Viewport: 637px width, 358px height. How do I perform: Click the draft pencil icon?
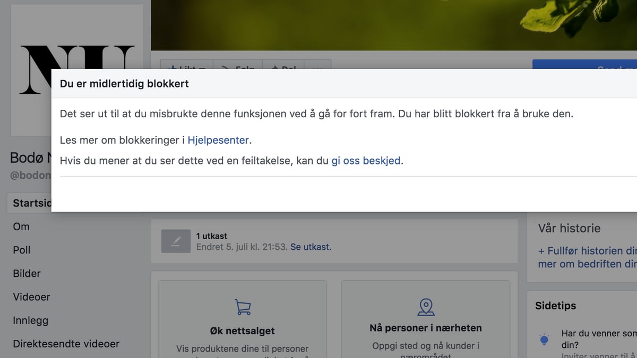tap(176, 242)
